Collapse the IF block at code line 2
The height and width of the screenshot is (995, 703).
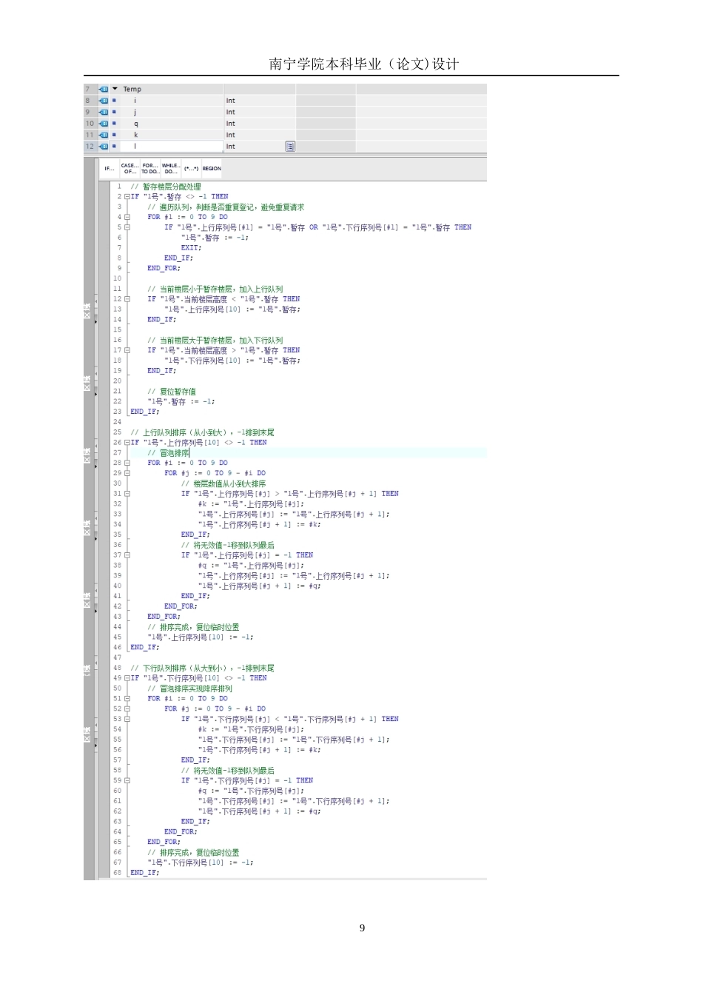coord(127,197)
